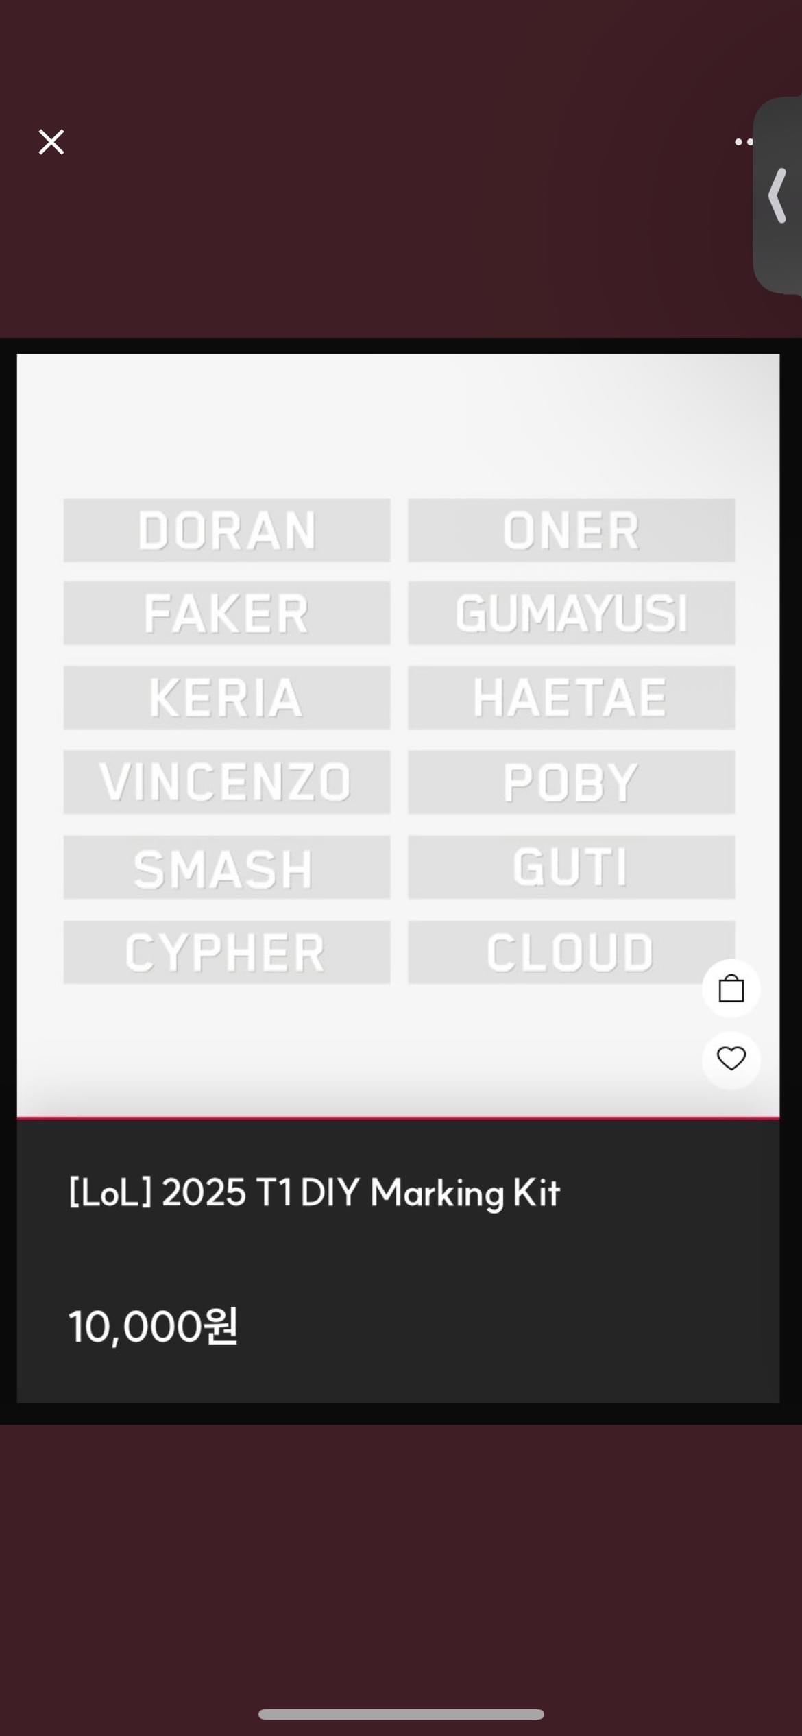
Task: Tap the SMASH name label
Action: (227, 867)
